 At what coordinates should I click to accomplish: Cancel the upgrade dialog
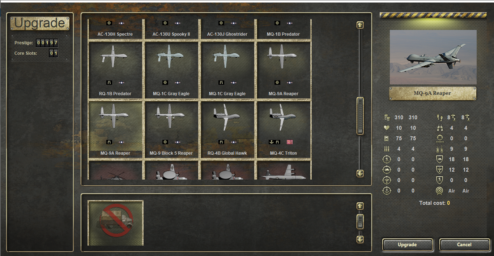coord(464,244)
